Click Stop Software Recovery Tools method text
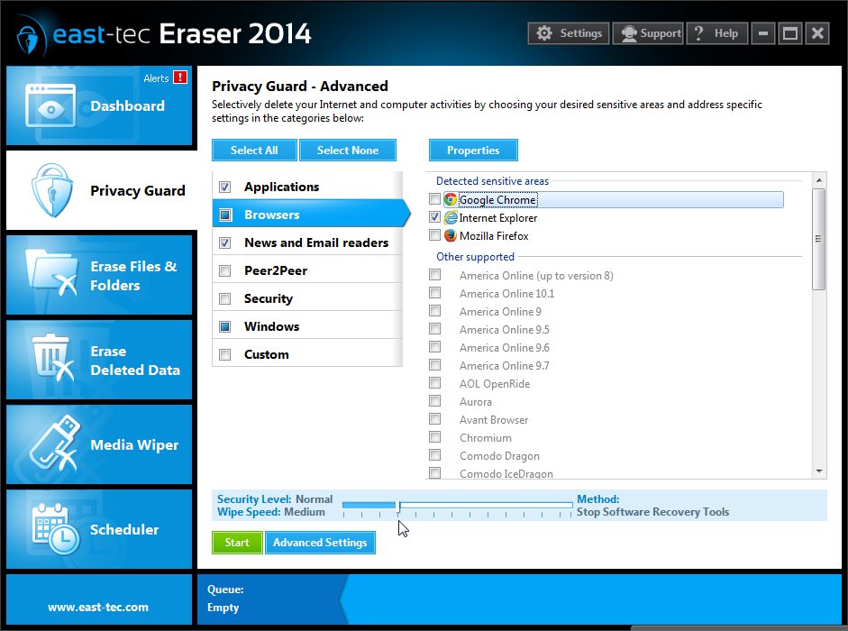Viewport: 848px width, 631px height. point(652,512)
